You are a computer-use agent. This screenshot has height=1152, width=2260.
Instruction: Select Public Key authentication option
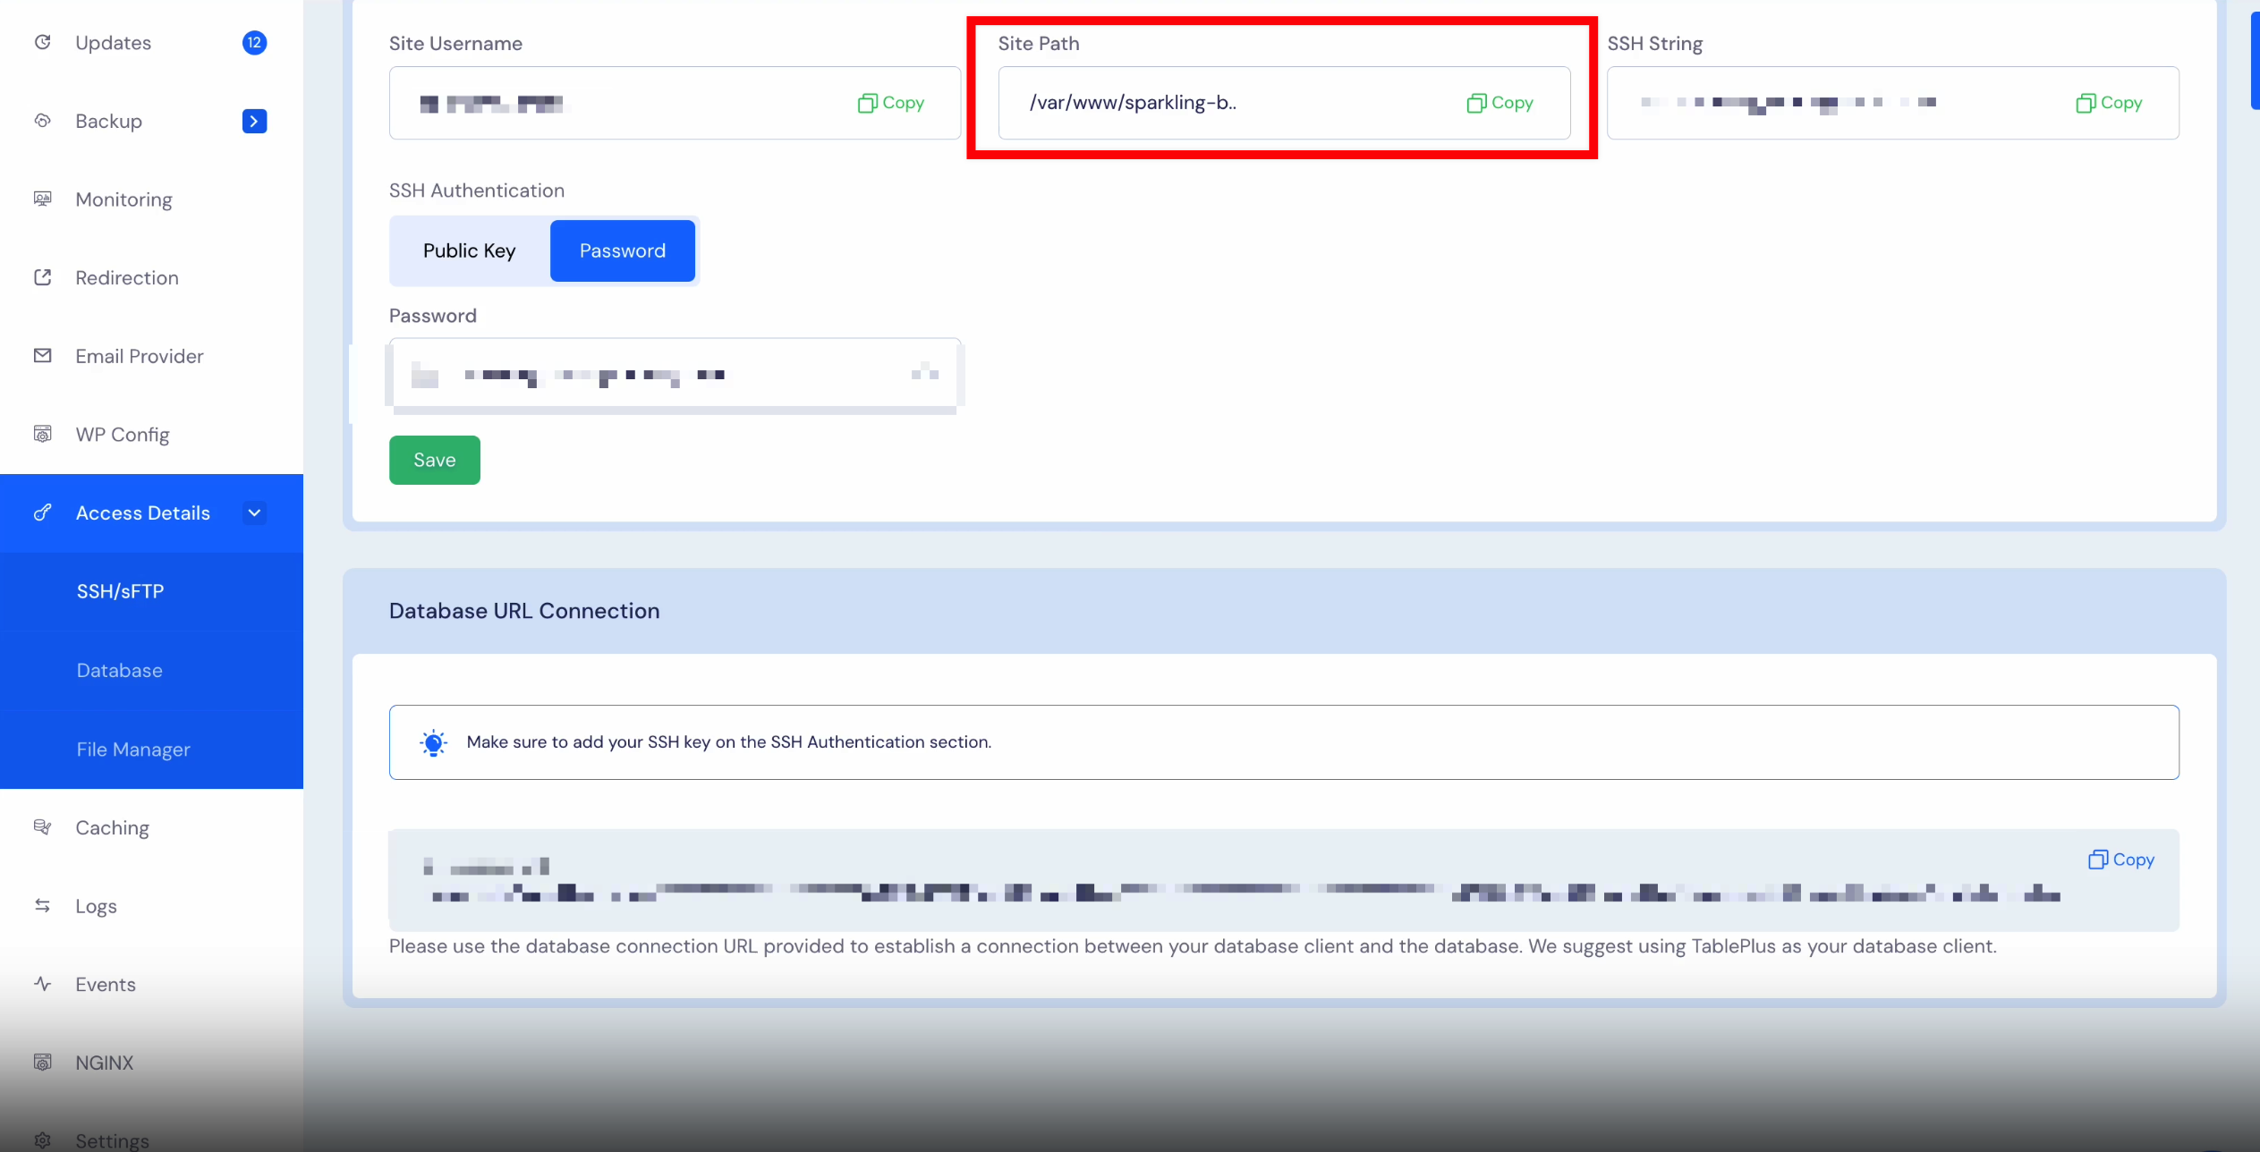pyautogui.click(x=469, y=250)
